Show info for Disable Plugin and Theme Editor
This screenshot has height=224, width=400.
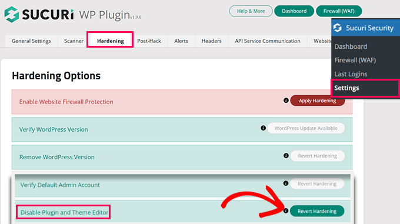(286, 210)
